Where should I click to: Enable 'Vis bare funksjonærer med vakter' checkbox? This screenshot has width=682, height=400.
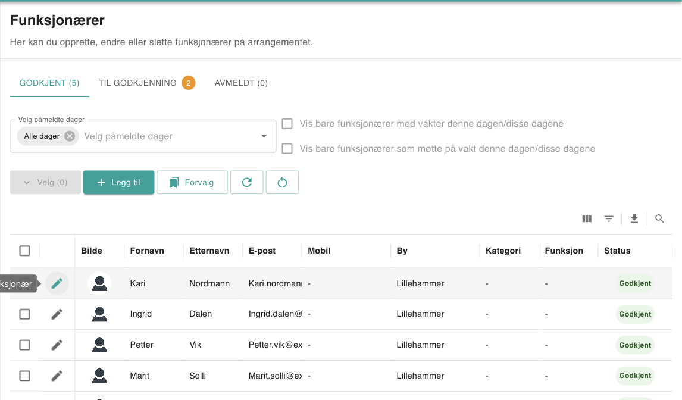tap(287, 124)
